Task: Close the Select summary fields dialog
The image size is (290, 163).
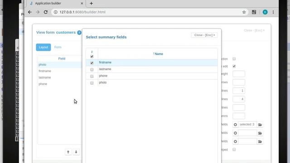Action: click(x=204, y=35)
